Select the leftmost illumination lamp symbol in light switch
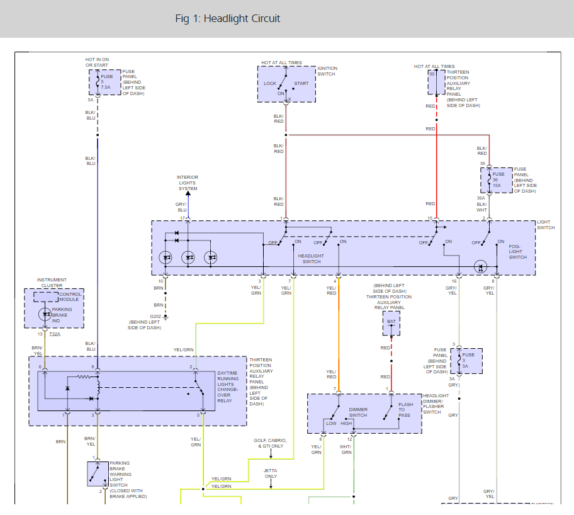The width and height of the screenshot is (574, 515). coord(166,257)
